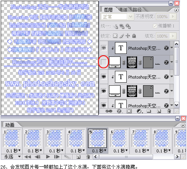Screen dimensions: 187x169
Task: Open the 永远 looping options dropdown
Action: click(12, 157)
